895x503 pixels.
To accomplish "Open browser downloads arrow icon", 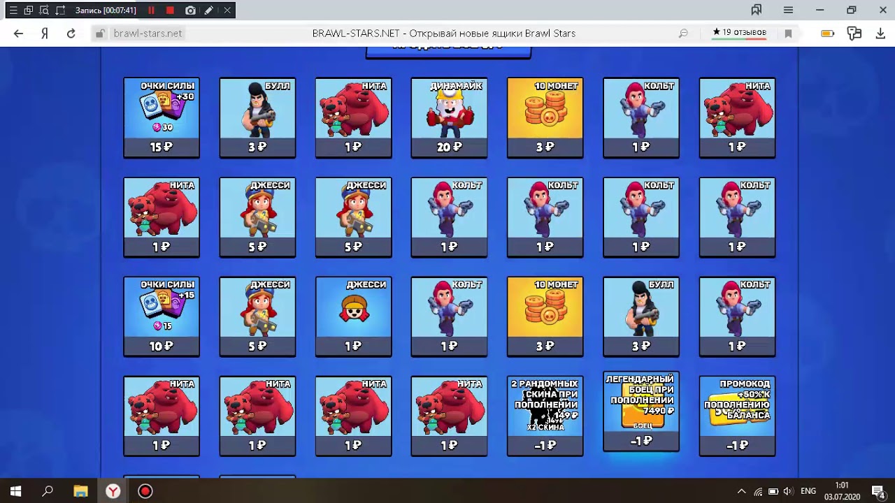I will click(x=880, y=34).
